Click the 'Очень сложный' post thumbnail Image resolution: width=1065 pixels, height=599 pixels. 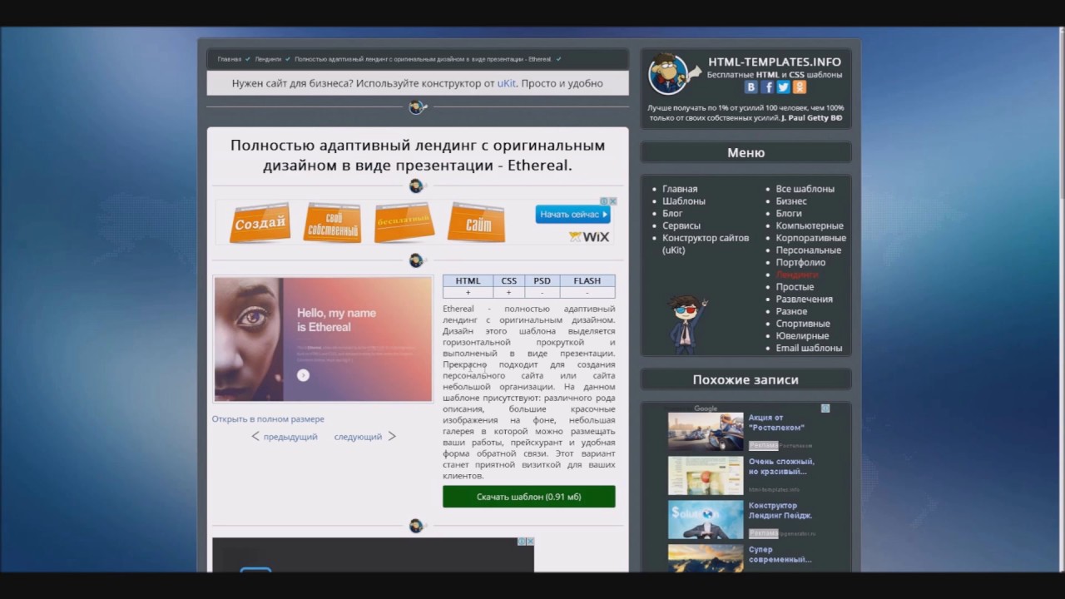(706, 476)
